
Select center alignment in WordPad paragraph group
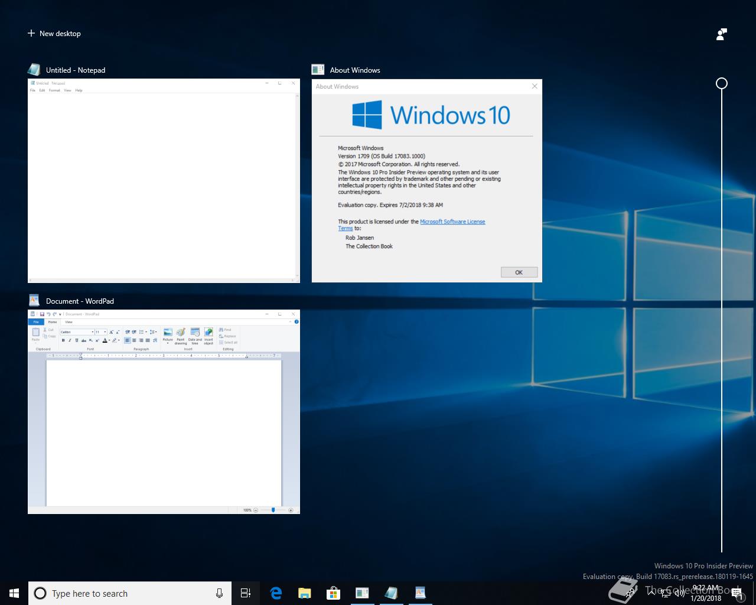click(x=134, y=340)
